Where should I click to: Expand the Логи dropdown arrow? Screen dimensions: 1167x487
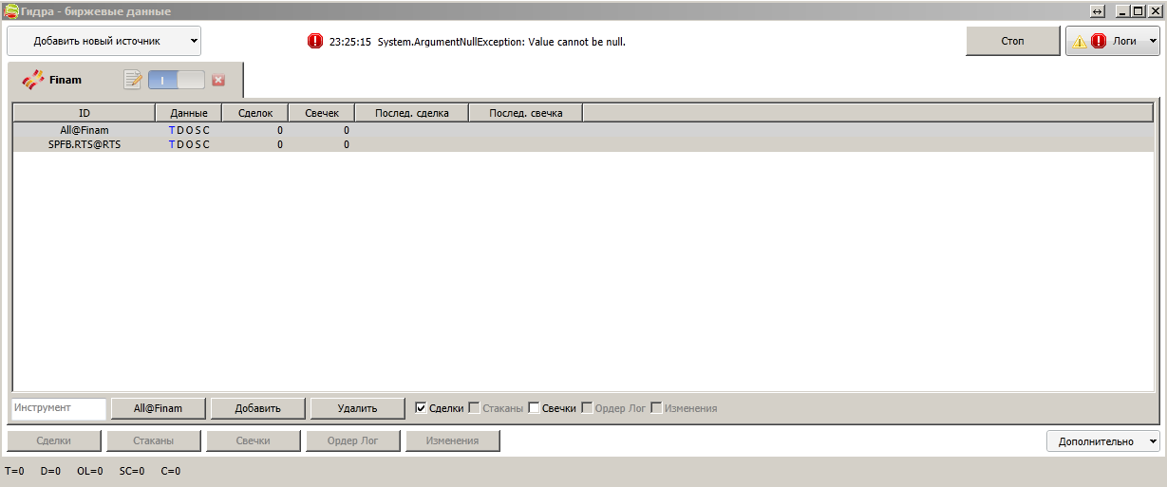pyautogui.click(x=1153, y=42)
